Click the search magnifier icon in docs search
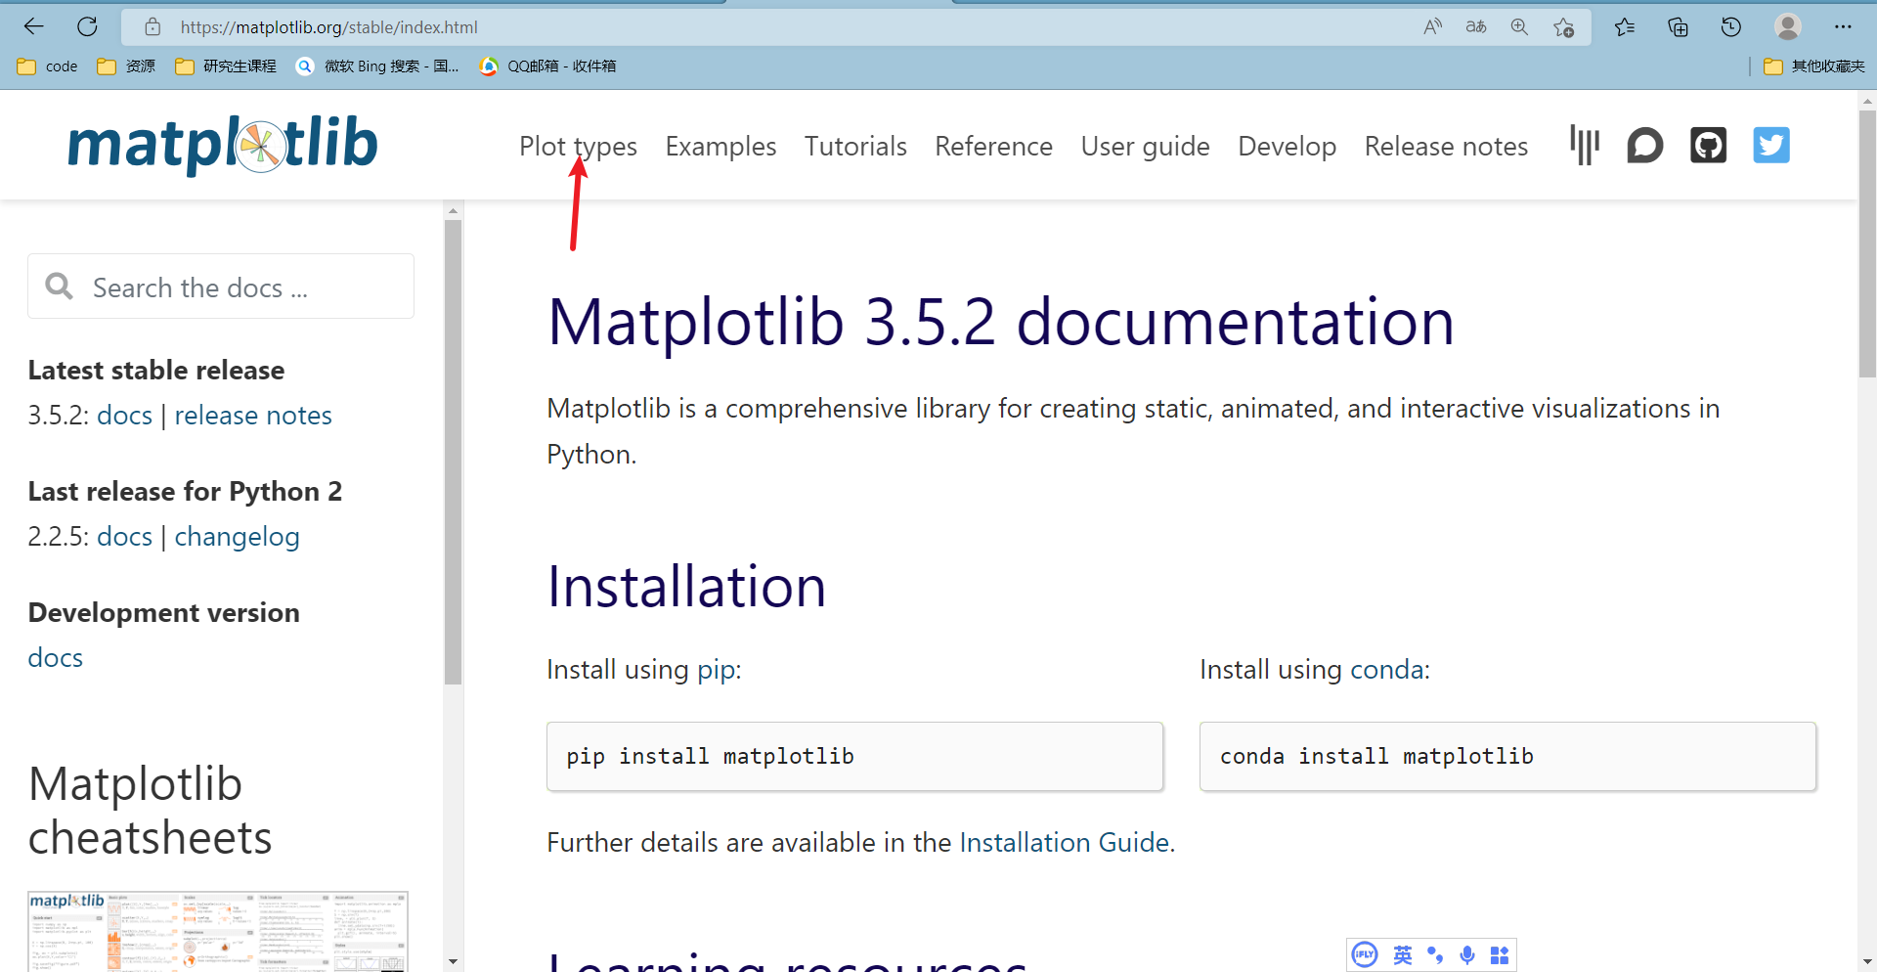Screen dimensions: 1877x972 (60, 286)
